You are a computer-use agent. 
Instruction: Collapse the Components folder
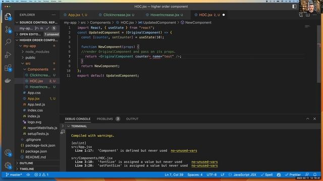tap(37, 69)
